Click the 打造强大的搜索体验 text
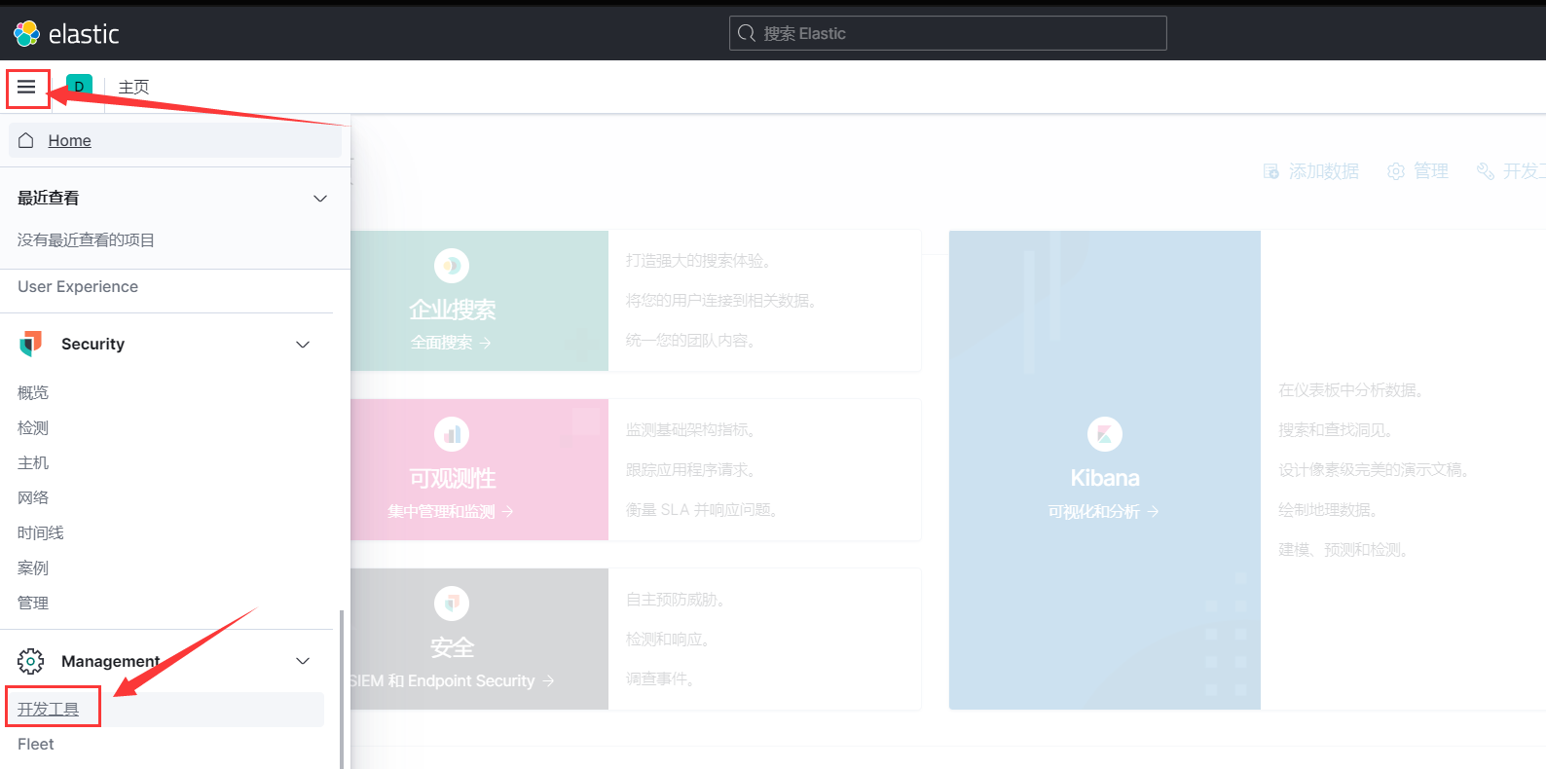This screenshot has height=769, width=1546. coord(699,261)
